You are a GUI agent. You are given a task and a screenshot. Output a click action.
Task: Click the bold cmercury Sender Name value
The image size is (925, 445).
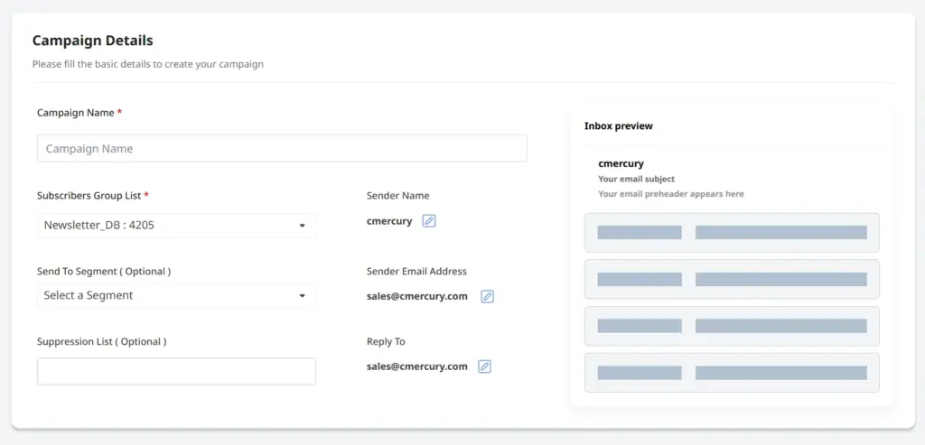pos(389,222)
